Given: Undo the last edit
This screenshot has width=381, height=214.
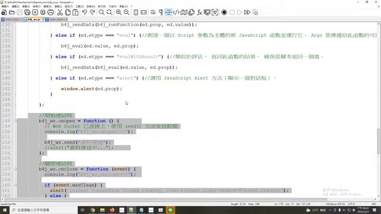Looking at the screenshot, I should point(85,12).
